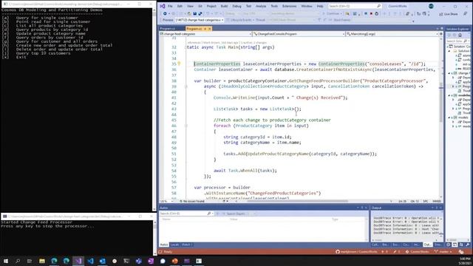The image size is (473, 266).
Task: Click the editor zoom percentage dropdown
Action: coord(166,201)
